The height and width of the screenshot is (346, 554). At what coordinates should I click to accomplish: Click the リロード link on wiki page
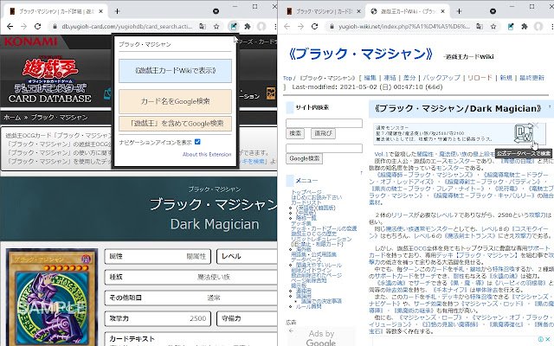point(480,78)
